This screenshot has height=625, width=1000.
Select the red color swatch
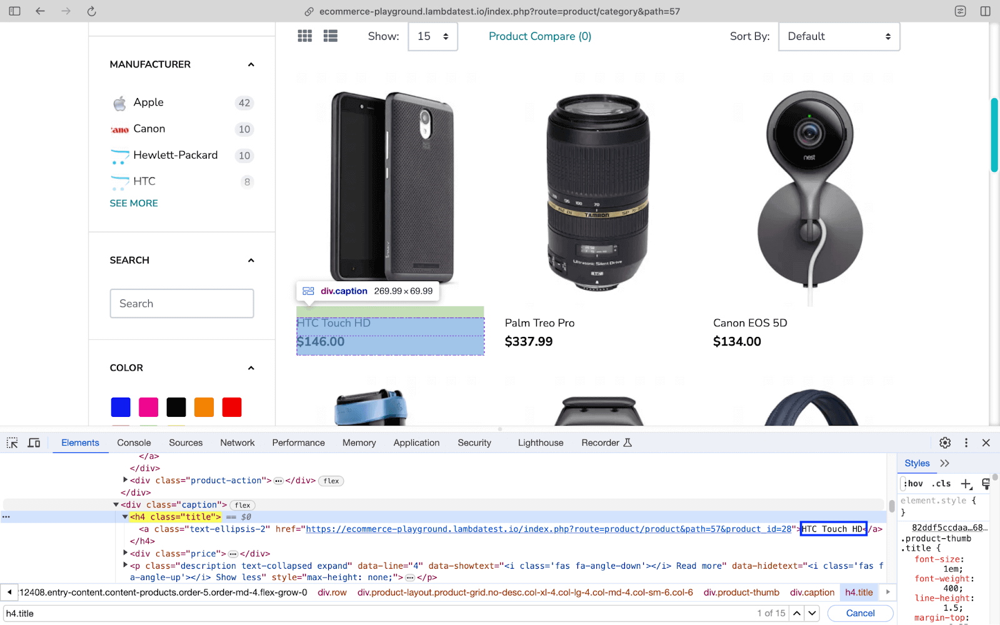(232, 407)
